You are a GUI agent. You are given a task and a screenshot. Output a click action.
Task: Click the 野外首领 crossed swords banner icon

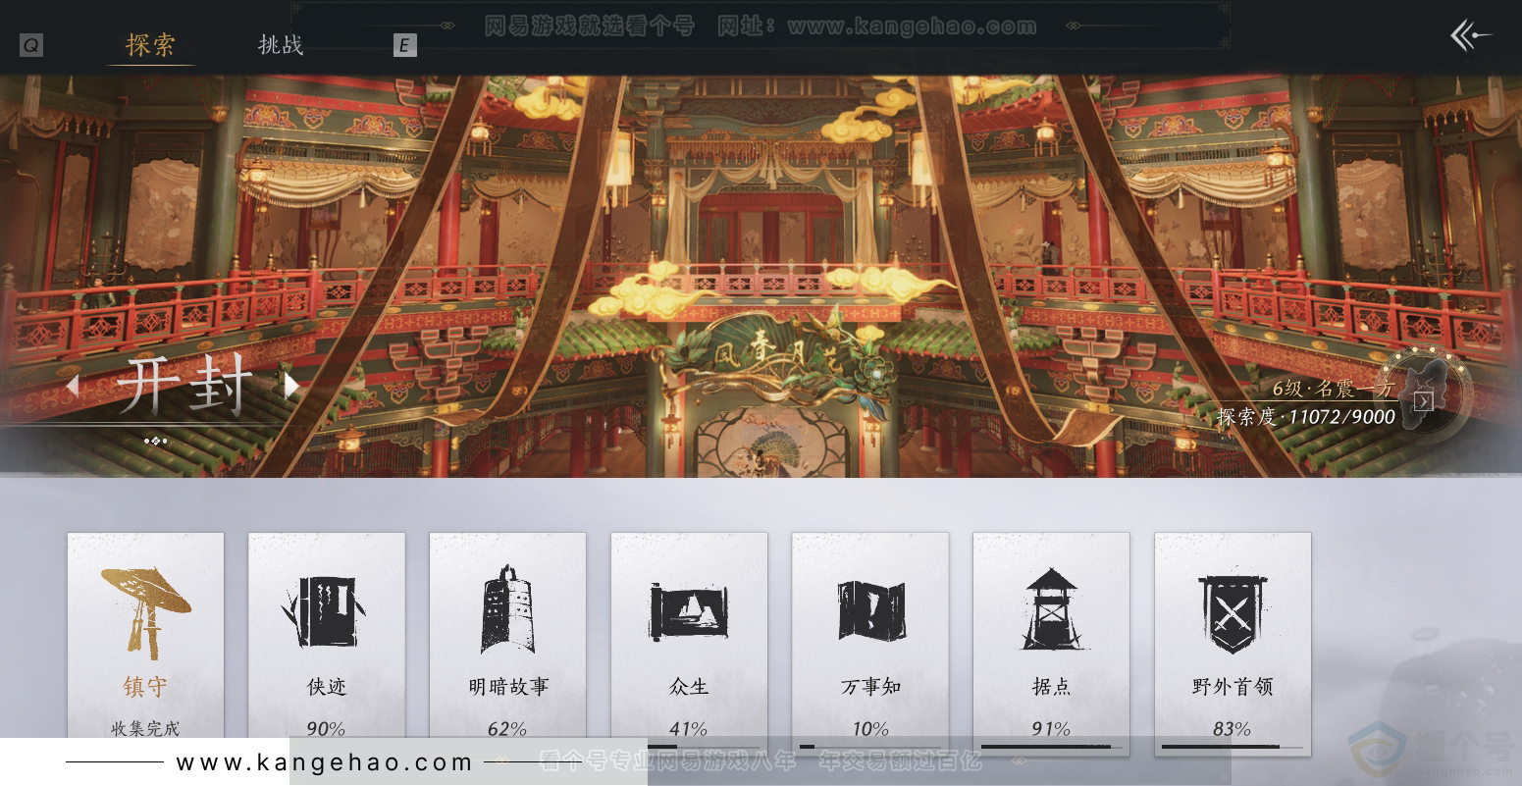coord(1233,614)
